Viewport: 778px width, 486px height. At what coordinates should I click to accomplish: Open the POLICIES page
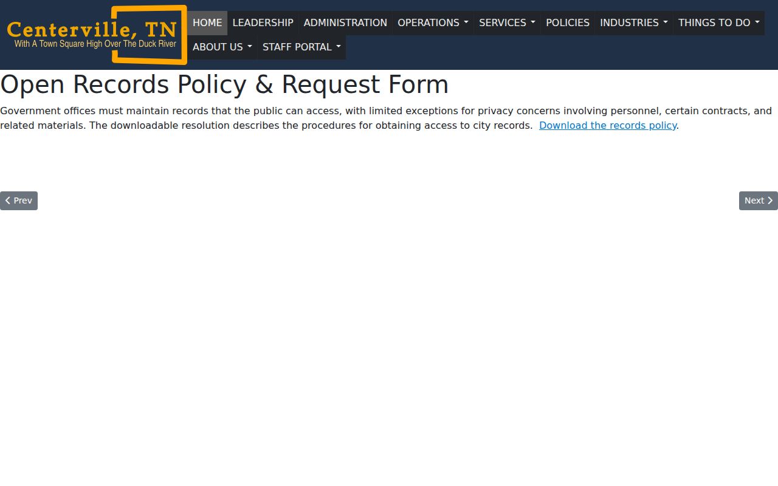(568, 22)
